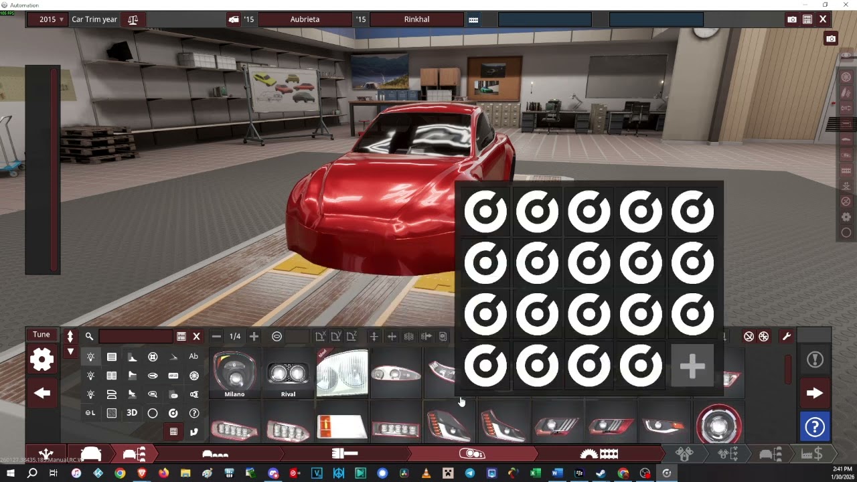
Task: Add new item with grey plus tile
Action: [x=692, y=366]
